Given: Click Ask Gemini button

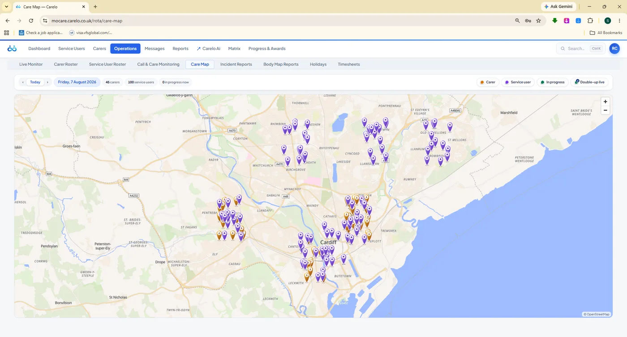Looking at the screenshot, I should [x=558, y=7].
